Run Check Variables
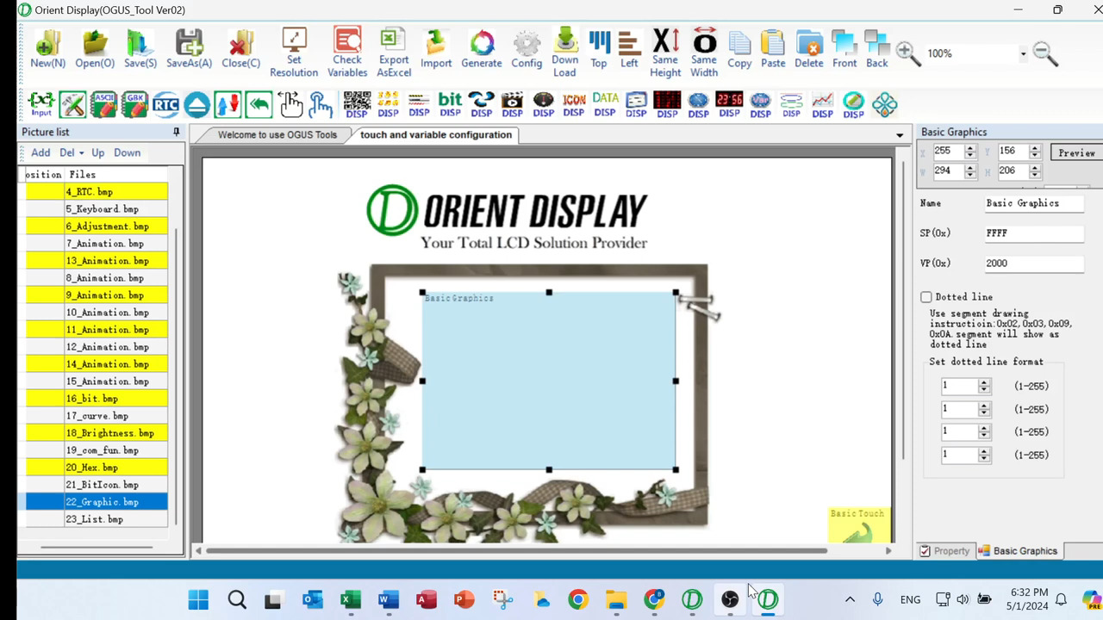 tap(347, 53)
